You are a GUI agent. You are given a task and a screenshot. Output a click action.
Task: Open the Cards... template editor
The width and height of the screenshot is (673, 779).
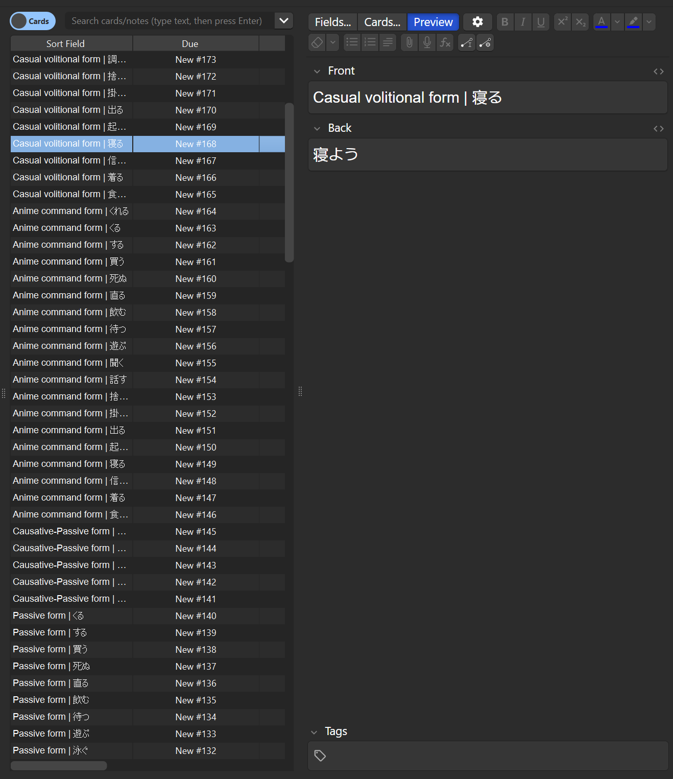click(x=382, y=22)
